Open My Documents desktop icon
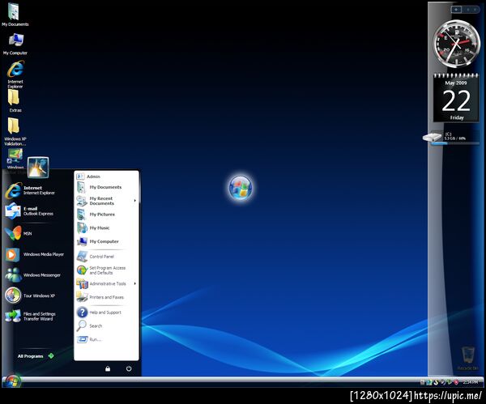486x404 pixels. pyautogui.click(x=15, y=15)
